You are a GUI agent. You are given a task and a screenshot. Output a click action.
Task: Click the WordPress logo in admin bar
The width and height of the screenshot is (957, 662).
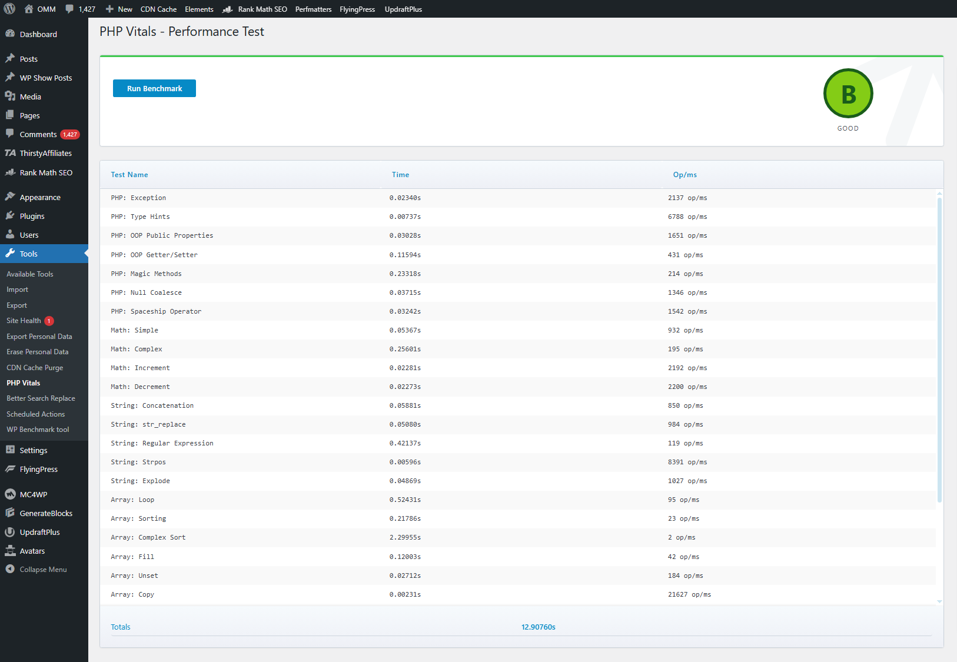9,9
